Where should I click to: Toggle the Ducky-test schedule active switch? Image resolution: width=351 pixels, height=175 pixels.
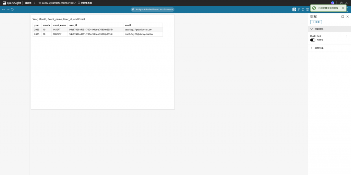coord(313,40)
